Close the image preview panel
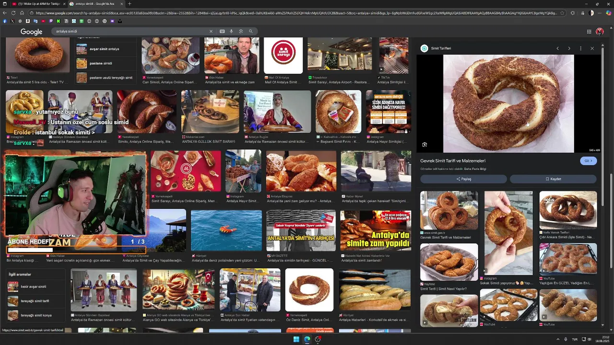This screenshot has width=614, height=345. pos(592,48)
